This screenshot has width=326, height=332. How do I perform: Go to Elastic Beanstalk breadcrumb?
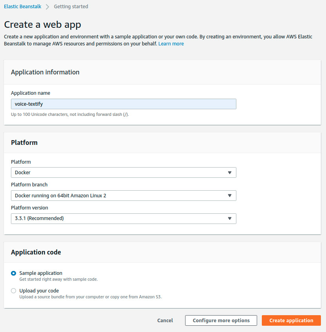tap(22, 7)
